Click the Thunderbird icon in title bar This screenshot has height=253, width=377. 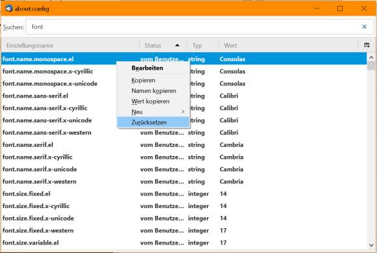pyautogui.click(x=9, y=8)
